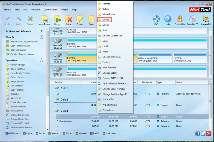214x142 pixels.
Task: Select the I:(NTFS) partition block
Action: pyautogui.click(x=190, y=58)
